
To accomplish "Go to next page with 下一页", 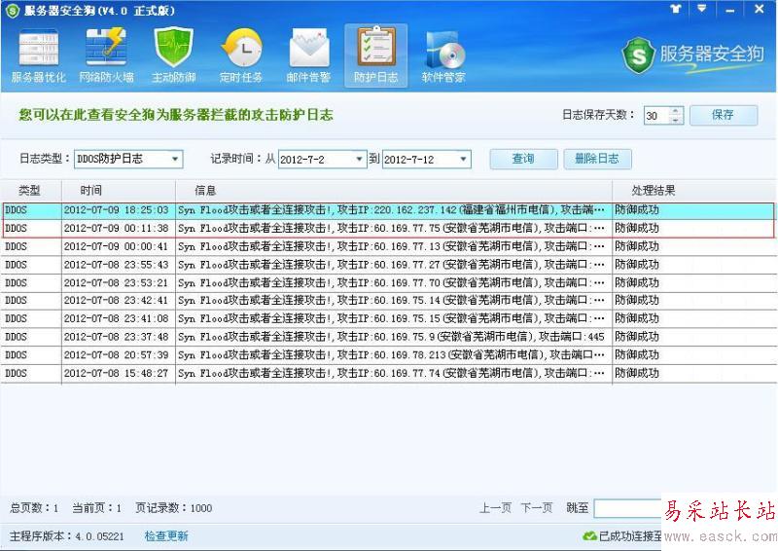I will coord(537,508).
